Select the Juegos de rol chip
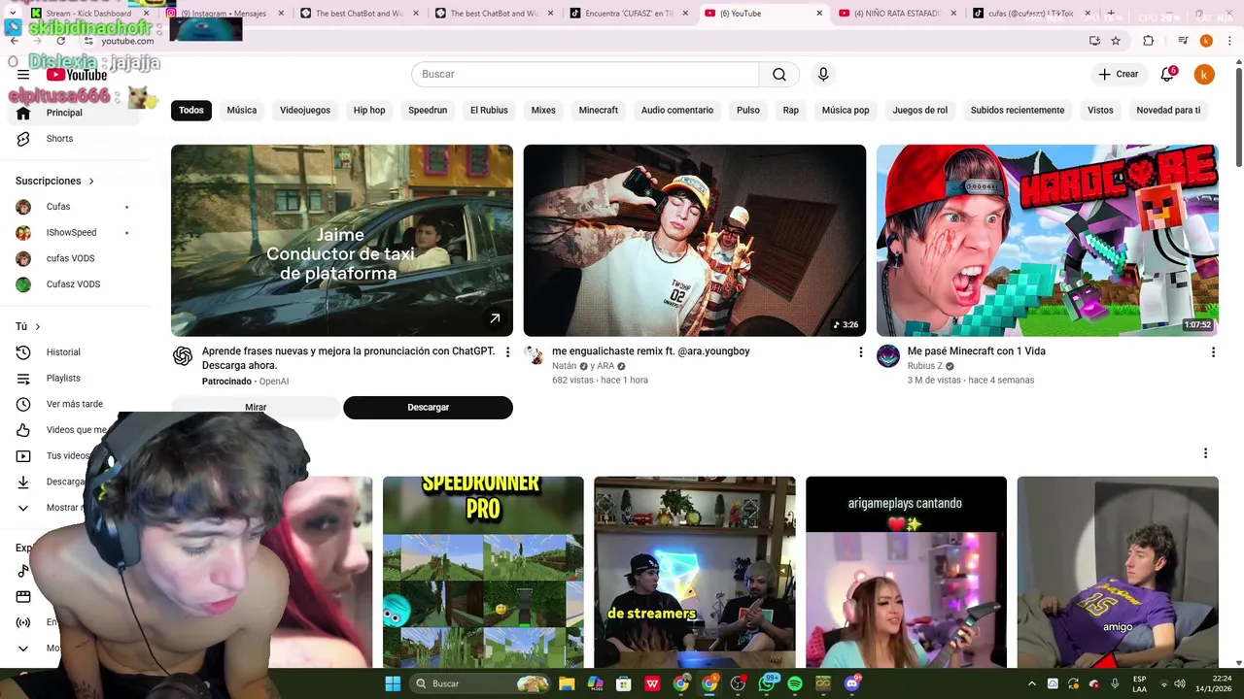 (x=920, y=111)
